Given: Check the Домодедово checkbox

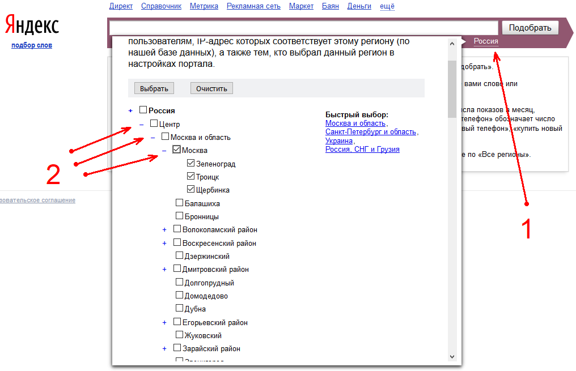Looking at the screenshot, I should tap(179, 295).
